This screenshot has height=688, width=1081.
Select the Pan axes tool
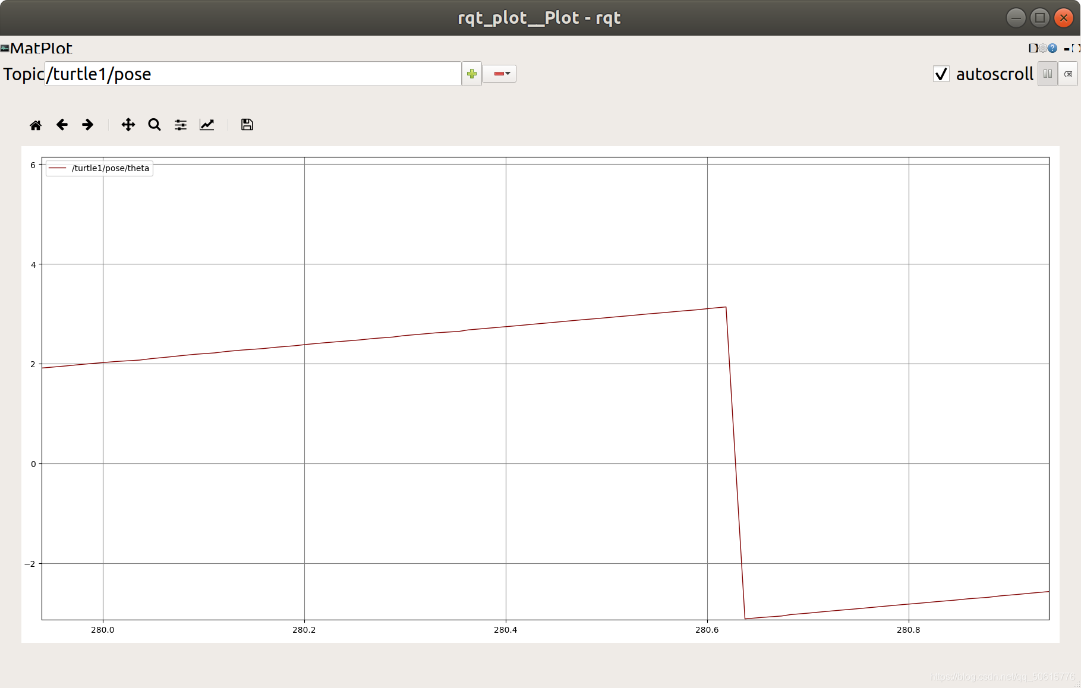click(128, 125)
